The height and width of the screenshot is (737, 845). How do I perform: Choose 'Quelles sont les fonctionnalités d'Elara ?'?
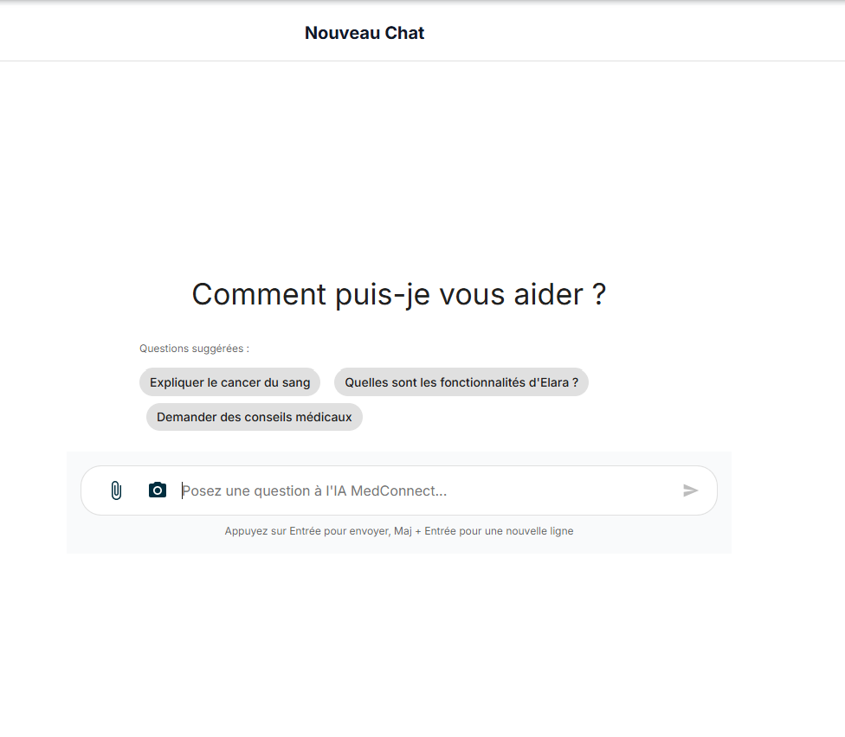pos(461,381)
